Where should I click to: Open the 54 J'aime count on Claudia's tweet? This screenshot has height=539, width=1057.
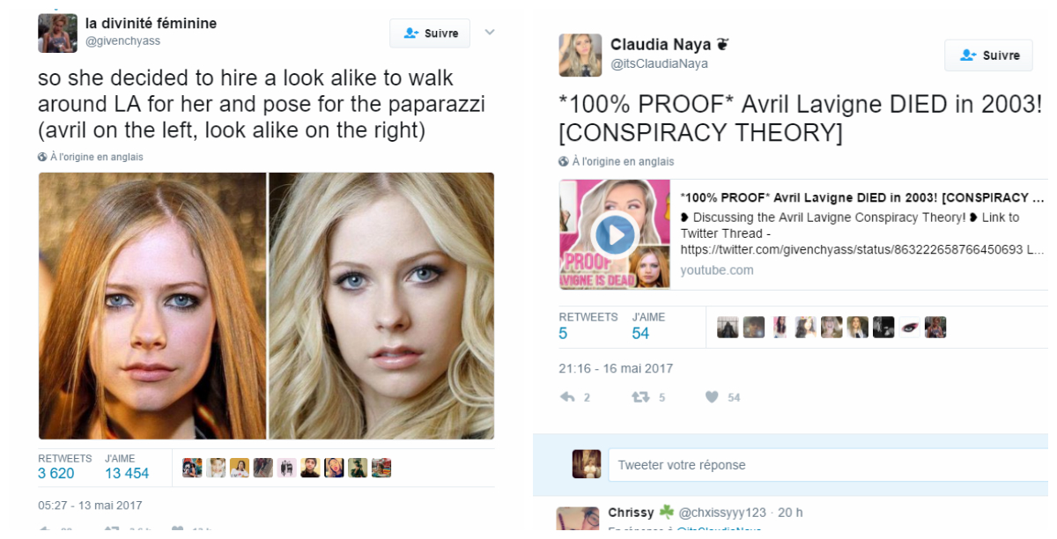640,333
